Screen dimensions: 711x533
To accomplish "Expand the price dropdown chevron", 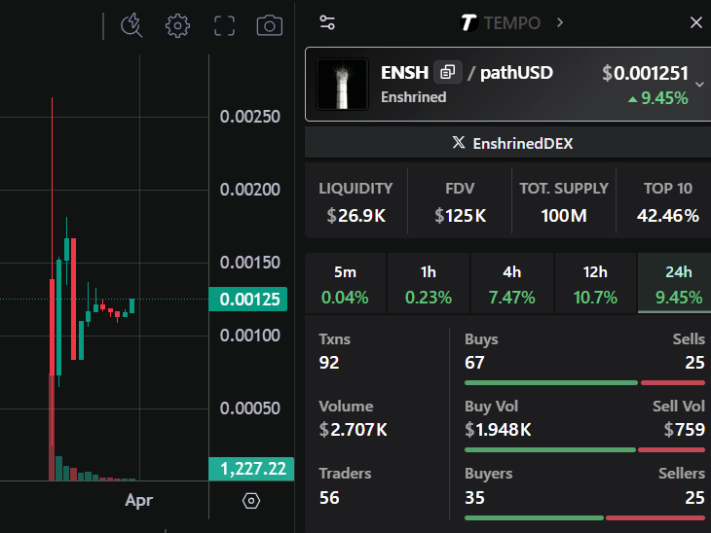I will 699,85.
